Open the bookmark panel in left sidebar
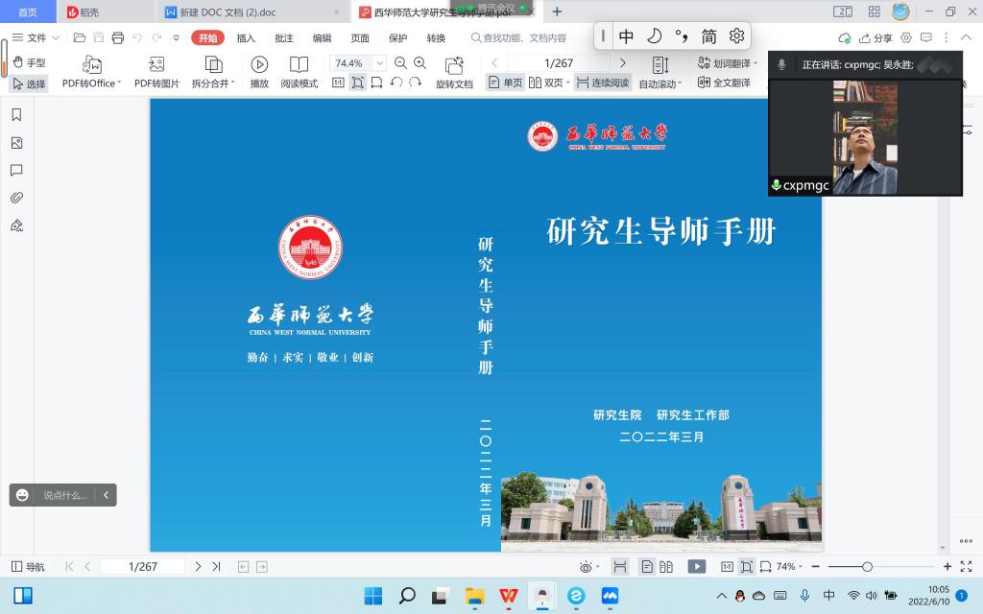Screen dimensions: 983x614 pyautogui.click(x=16, y=115)
